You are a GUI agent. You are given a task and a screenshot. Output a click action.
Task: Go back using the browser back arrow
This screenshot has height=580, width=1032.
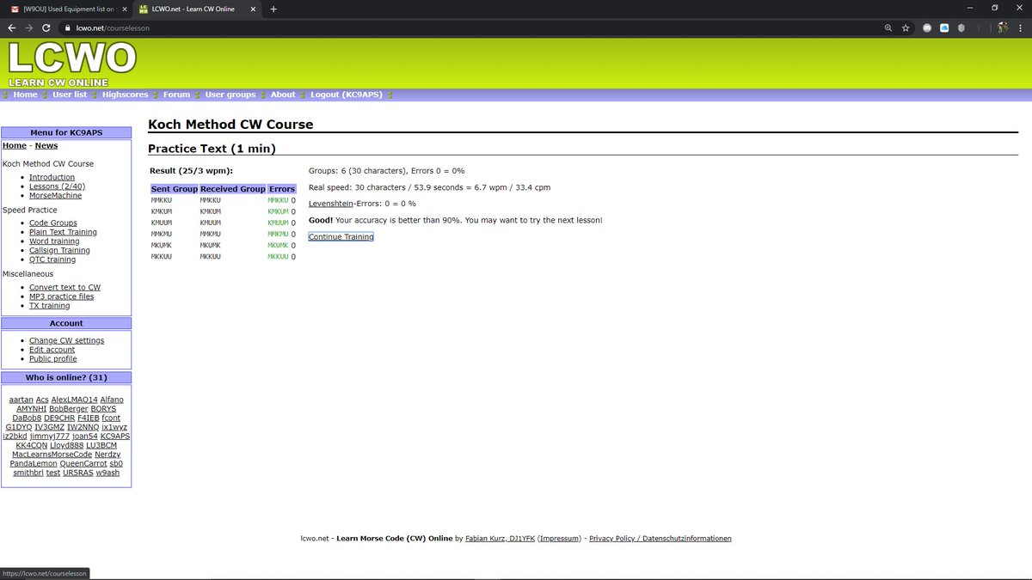coord(11,27)
